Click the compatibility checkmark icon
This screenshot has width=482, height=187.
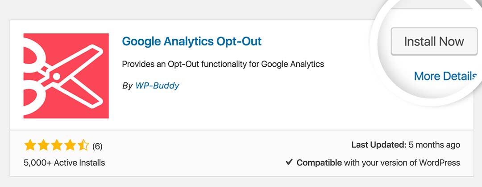tap(289, 162)
